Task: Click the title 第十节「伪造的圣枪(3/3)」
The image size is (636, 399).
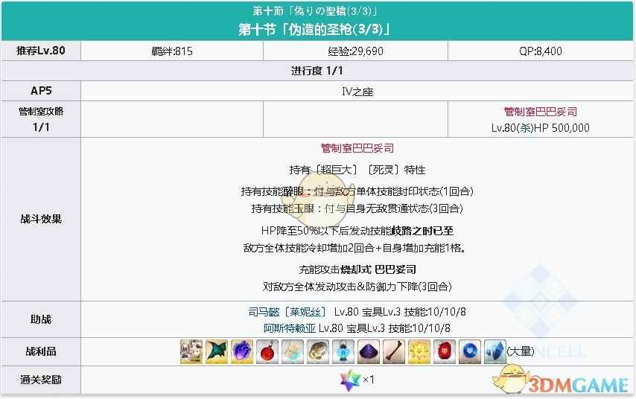Action: (x=314, y=29)
